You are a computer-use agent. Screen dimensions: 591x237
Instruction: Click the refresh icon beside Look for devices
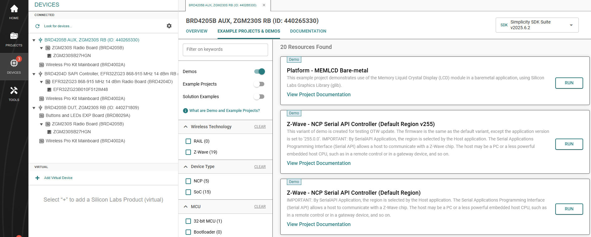37,26
